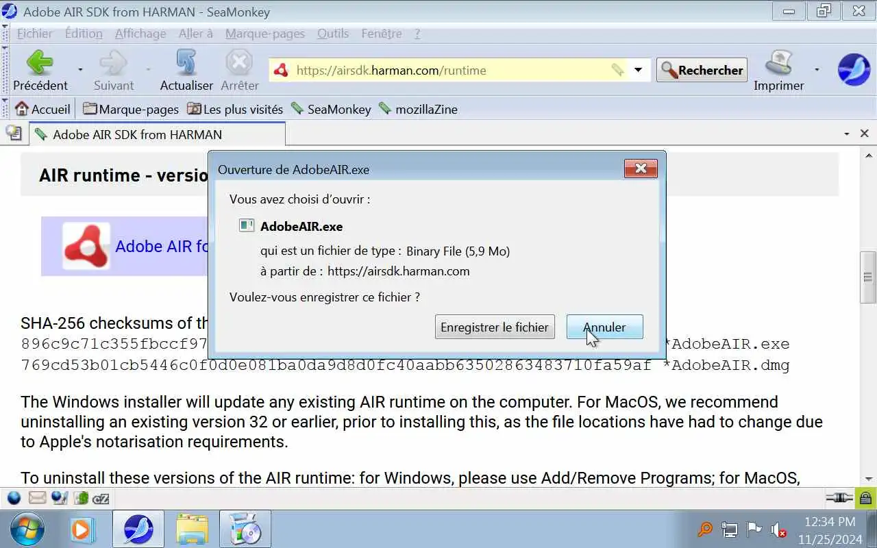
Task: Click the SeaMonkey bookmark in the bookmarks toolbar
Action: 331,109
